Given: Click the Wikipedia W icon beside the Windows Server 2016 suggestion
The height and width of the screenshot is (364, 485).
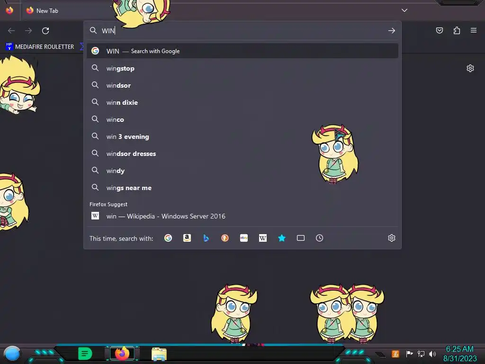Looking at the screenshot, I should pyautogui.click(x=95, y=216).
